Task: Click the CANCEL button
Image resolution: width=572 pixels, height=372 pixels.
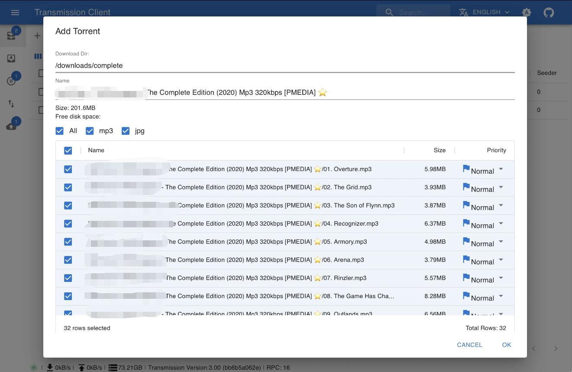Action: pos(469,345)
